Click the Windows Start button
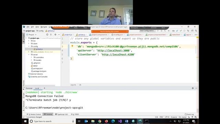This screenshot has width=220, height=124. [x=25, y=121]
